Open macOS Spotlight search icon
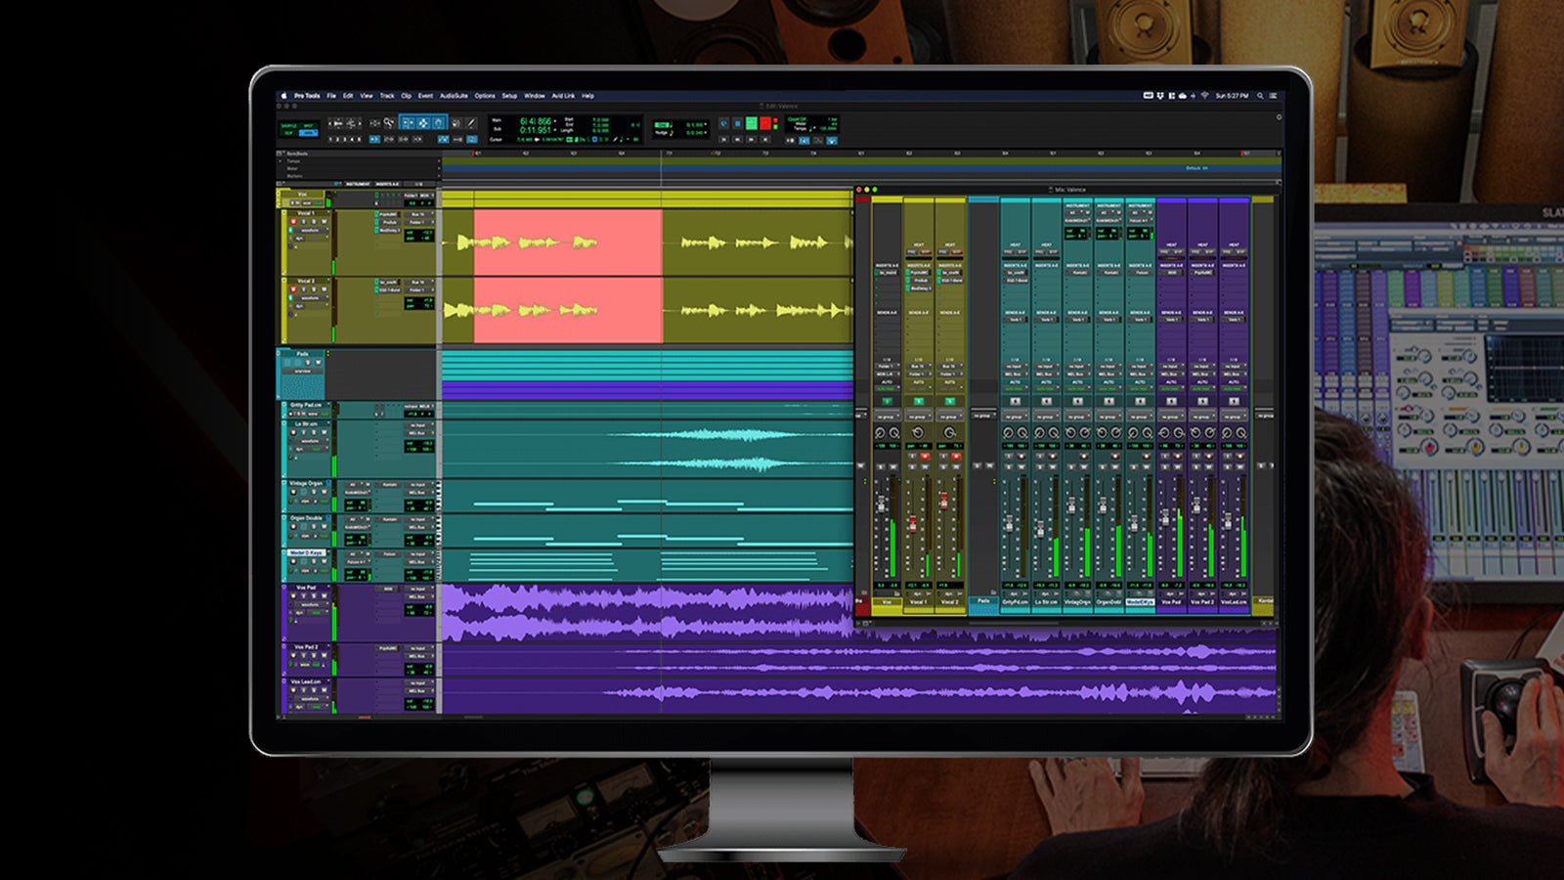This screenshot has width=1564, height=880. click(1260, 96)
